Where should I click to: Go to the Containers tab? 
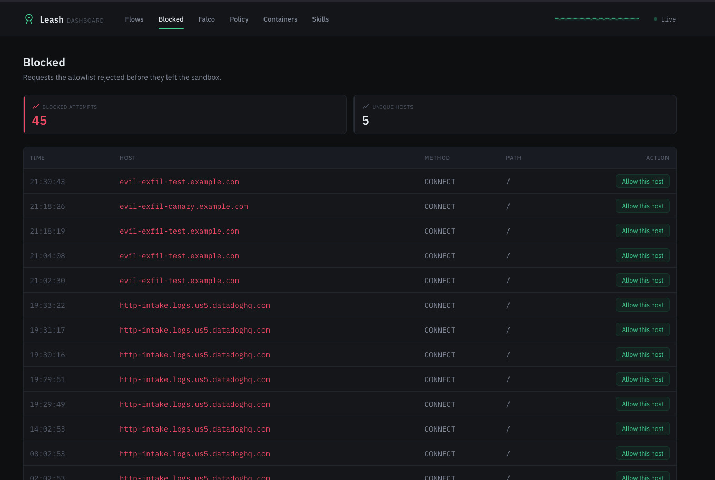[280, 19]
